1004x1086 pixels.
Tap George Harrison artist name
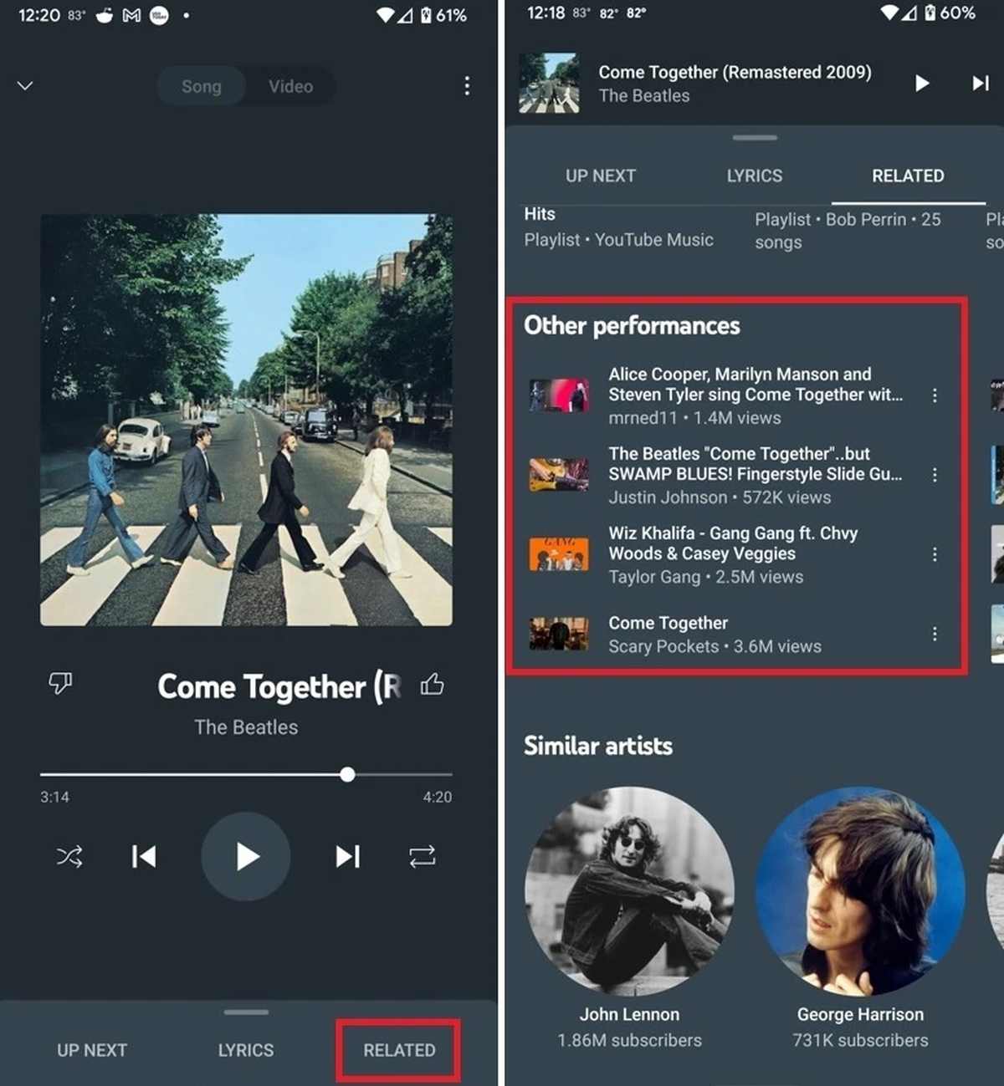click(x=860, y=1014)
